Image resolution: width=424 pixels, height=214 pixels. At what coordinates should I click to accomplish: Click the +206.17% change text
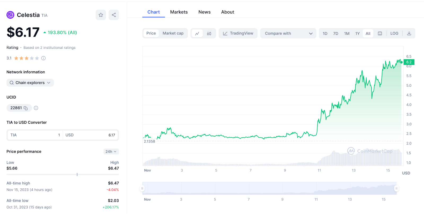(x=111, y=207)
